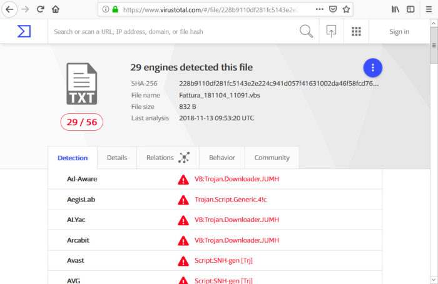The height and width of the screenshot is (284, 438).
Task: Open the Community tab
Action: tap(272, 158)
